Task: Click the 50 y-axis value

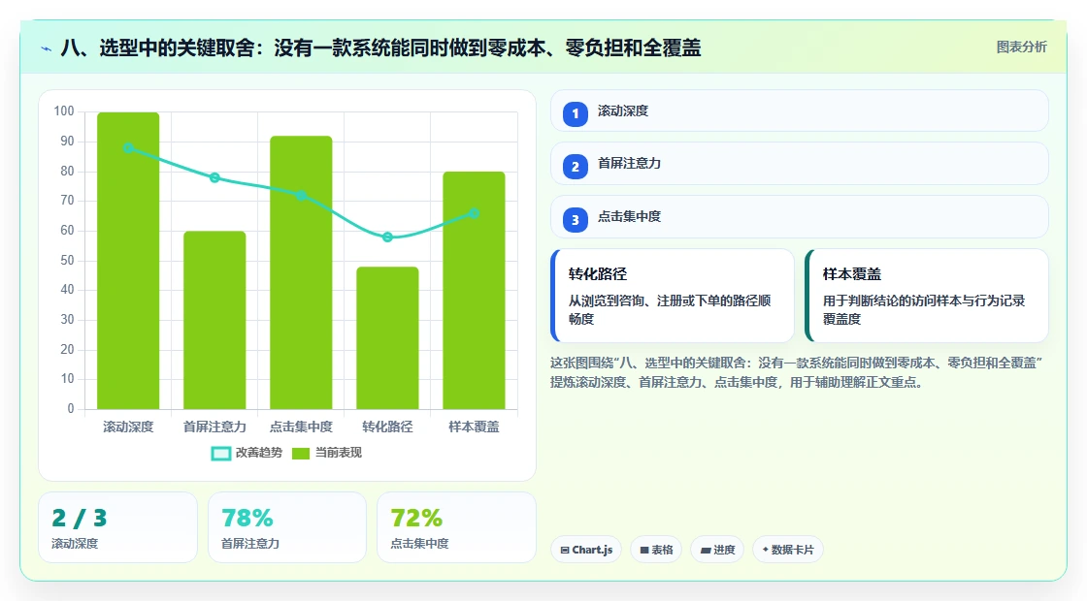Action: (x=67, y=261)
